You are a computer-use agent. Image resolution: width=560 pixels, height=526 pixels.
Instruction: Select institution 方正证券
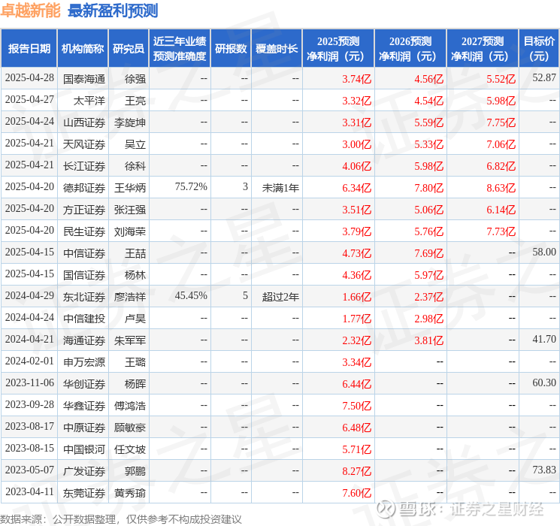[x=84, y=210]
